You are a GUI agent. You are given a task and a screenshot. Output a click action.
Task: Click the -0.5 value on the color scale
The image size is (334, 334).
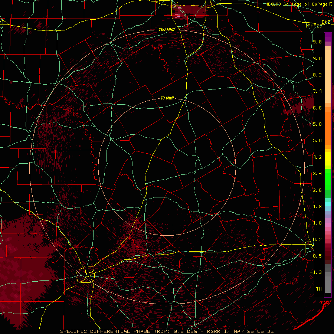click(x=316, y=256)
